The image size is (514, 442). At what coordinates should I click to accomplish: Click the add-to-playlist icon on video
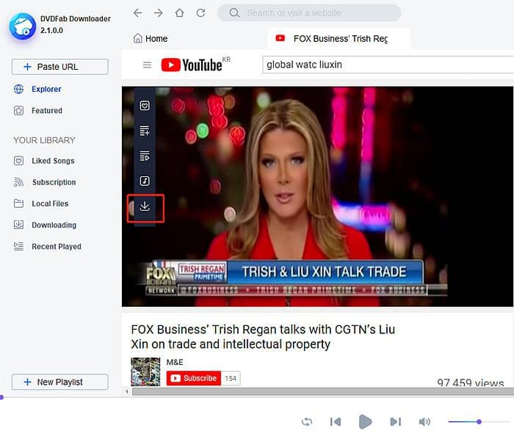pyautogui.click(x=145, y=131)
